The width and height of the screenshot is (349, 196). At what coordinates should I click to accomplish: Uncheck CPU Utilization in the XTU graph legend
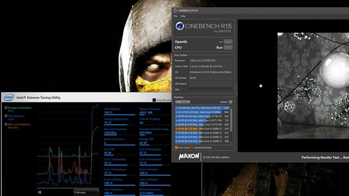point(6,116)
